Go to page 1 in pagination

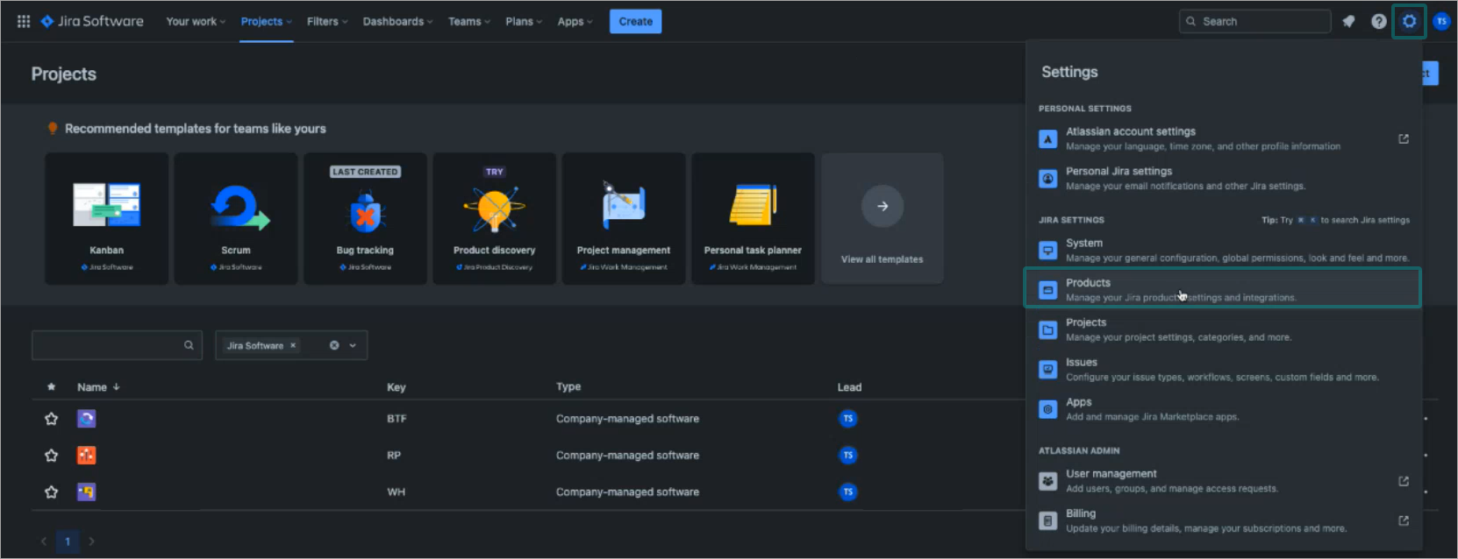[68, 541]
